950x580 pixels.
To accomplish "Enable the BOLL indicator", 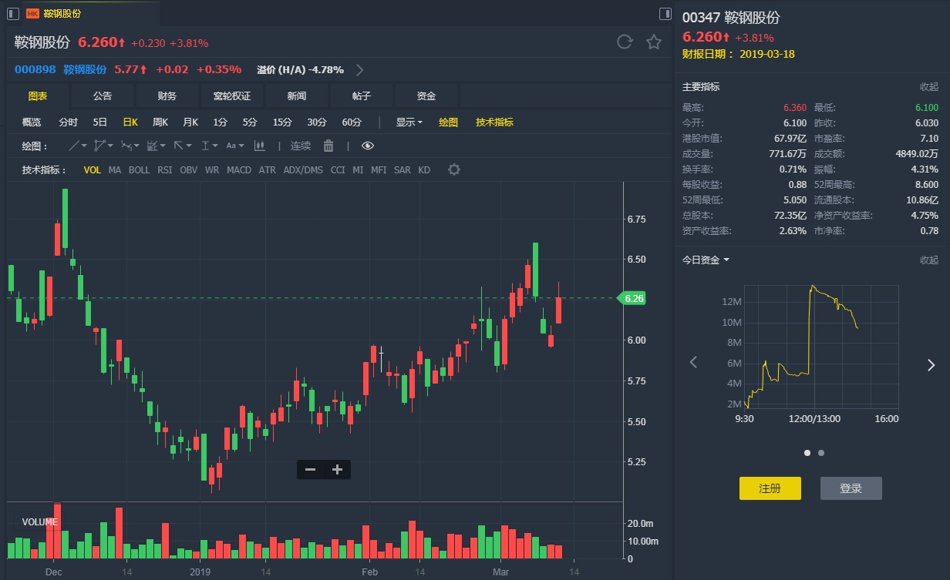I will pyautogui.click(x=140, y=169).
